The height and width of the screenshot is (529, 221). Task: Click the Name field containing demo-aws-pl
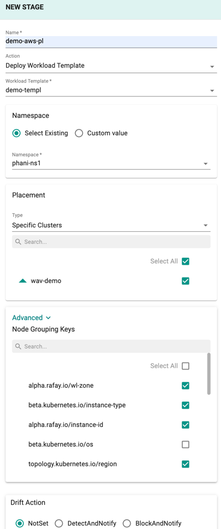point(111,42)
